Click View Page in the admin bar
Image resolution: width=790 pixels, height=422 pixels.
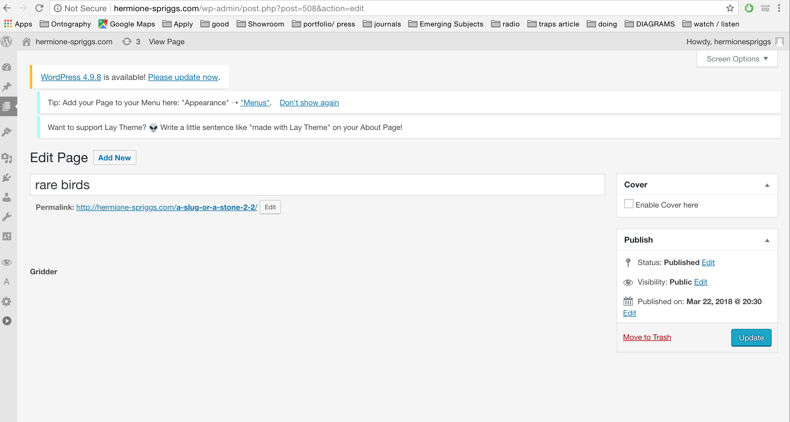point(166,42)
